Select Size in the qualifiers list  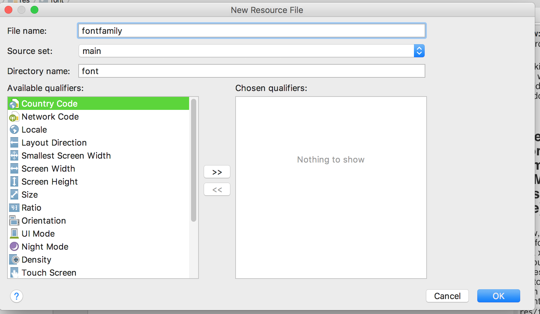tap(30, 195)
